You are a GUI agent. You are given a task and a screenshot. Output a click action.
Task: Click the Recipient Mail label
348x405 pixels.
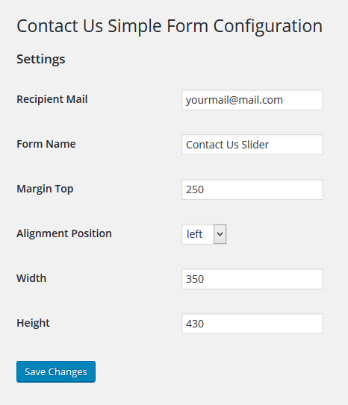pos(52,99)
